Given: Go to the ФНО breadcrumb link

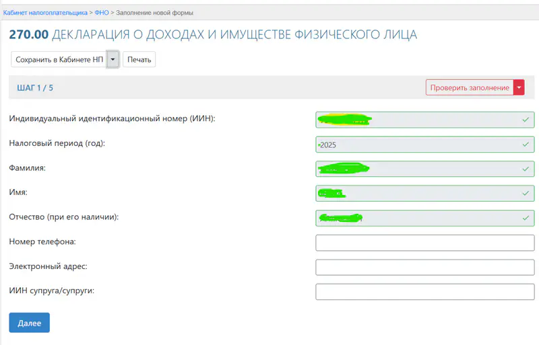Looking at the screenshot, I should point(102,13).
